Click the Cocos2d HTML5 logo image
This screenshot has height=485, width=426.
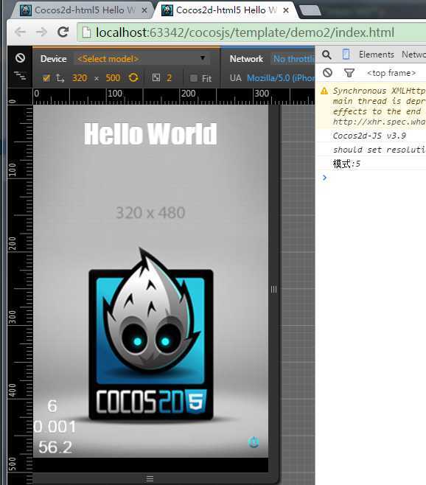(151, 335)
